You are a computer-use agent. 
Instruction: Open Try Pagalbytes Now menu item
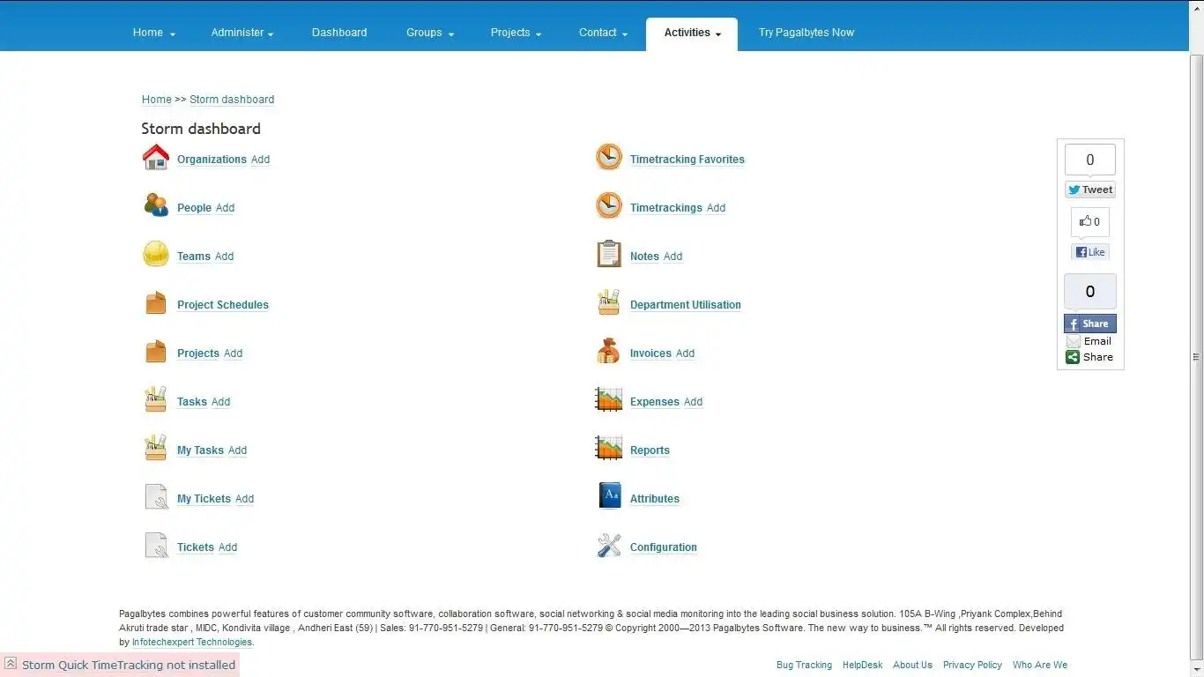point(806,33)
